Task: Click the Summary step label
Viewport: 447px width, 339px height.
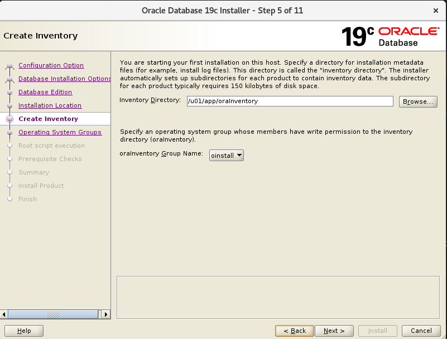Action: pyautogui.click(x=34, y=172)
